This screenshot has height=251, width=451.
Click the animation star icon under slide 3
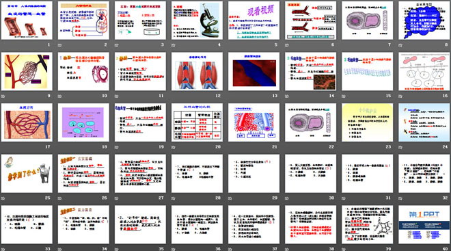[116, 45]
